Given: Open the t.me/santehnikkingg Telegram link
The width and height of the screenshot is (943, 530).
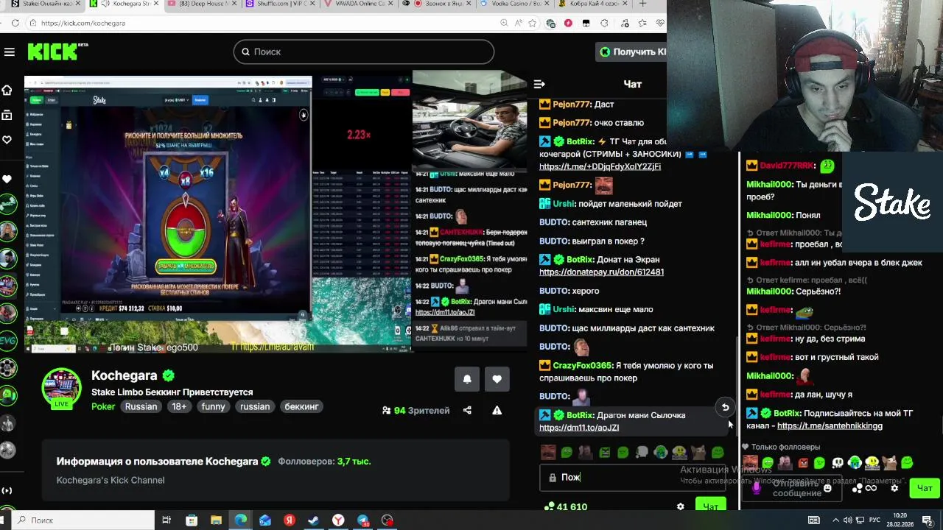Looking at the screenshot, I should 830,425.
